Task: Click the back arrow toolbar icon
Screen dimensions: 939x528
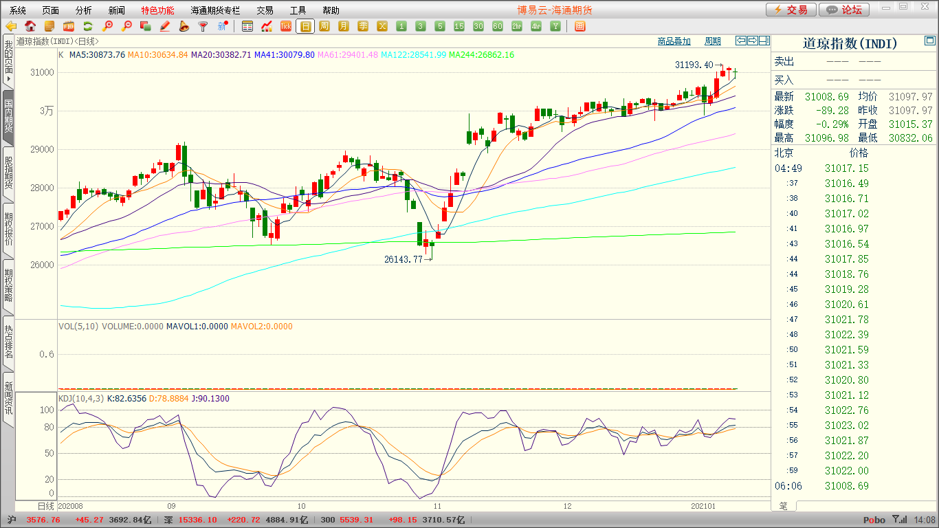Action: [11, 26]
